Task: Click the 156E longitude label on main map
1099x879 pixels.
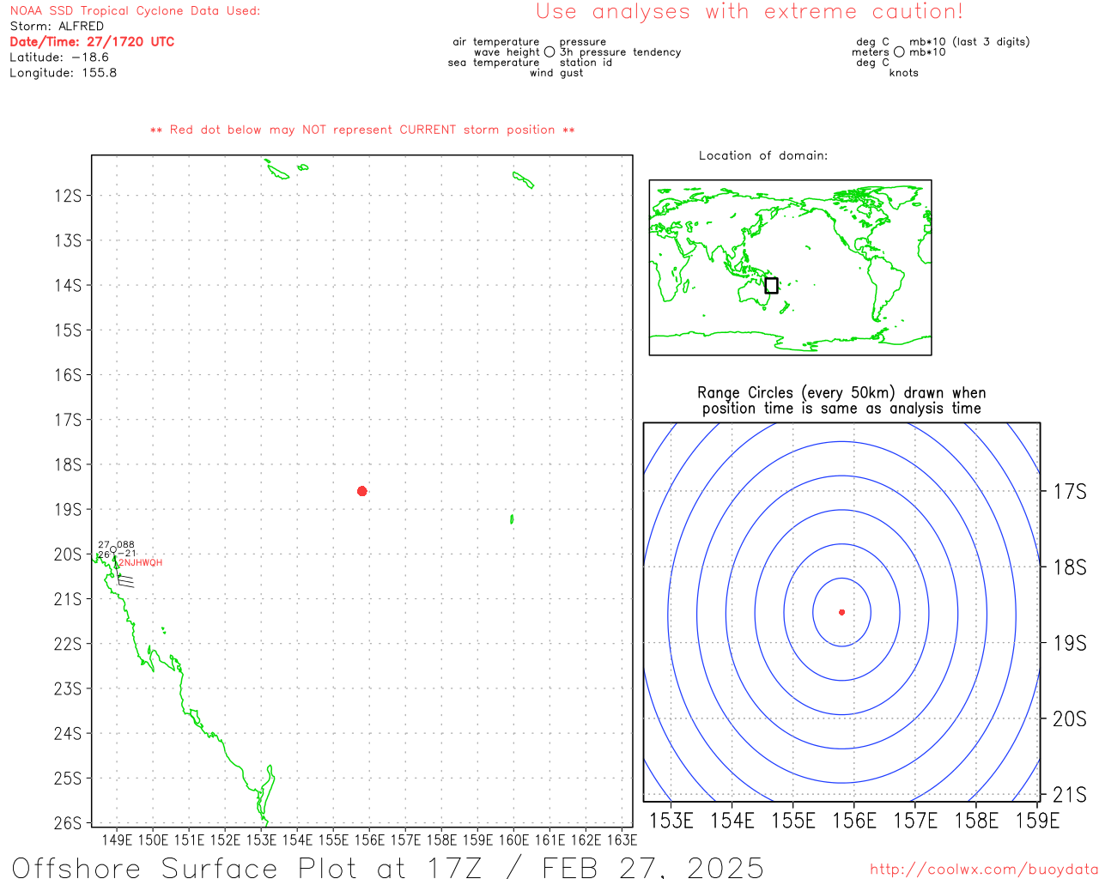Action: [x=369, y=840]
